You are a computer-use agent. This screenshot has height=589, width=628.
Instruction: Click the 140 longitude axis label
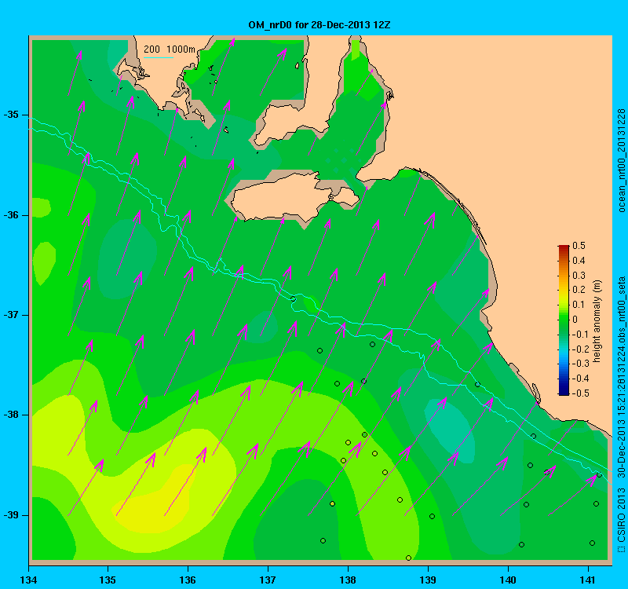[x=508, y=580]
